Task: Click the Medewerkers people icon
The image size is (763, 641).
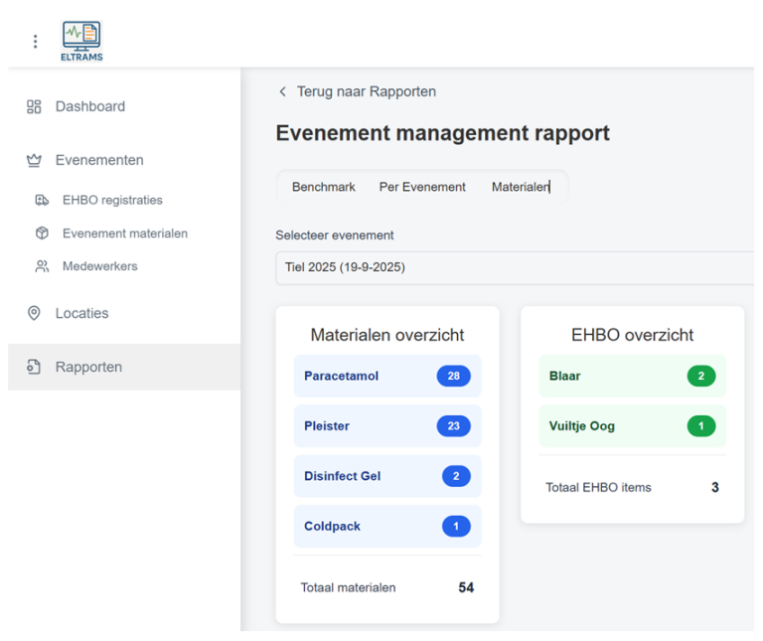Action: coord(42,266)
